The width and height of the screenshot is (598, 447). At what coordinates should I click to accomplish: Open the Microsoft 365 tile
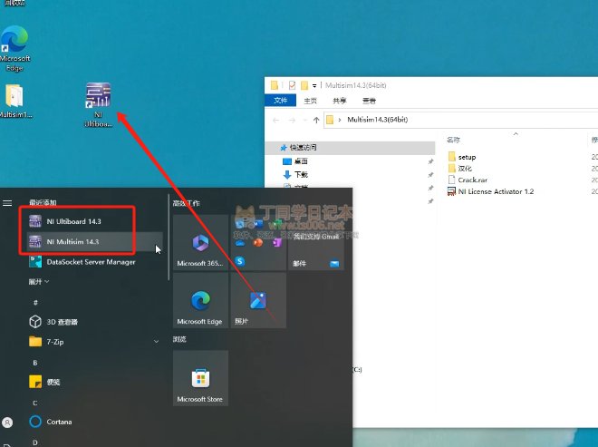point(200,242)
